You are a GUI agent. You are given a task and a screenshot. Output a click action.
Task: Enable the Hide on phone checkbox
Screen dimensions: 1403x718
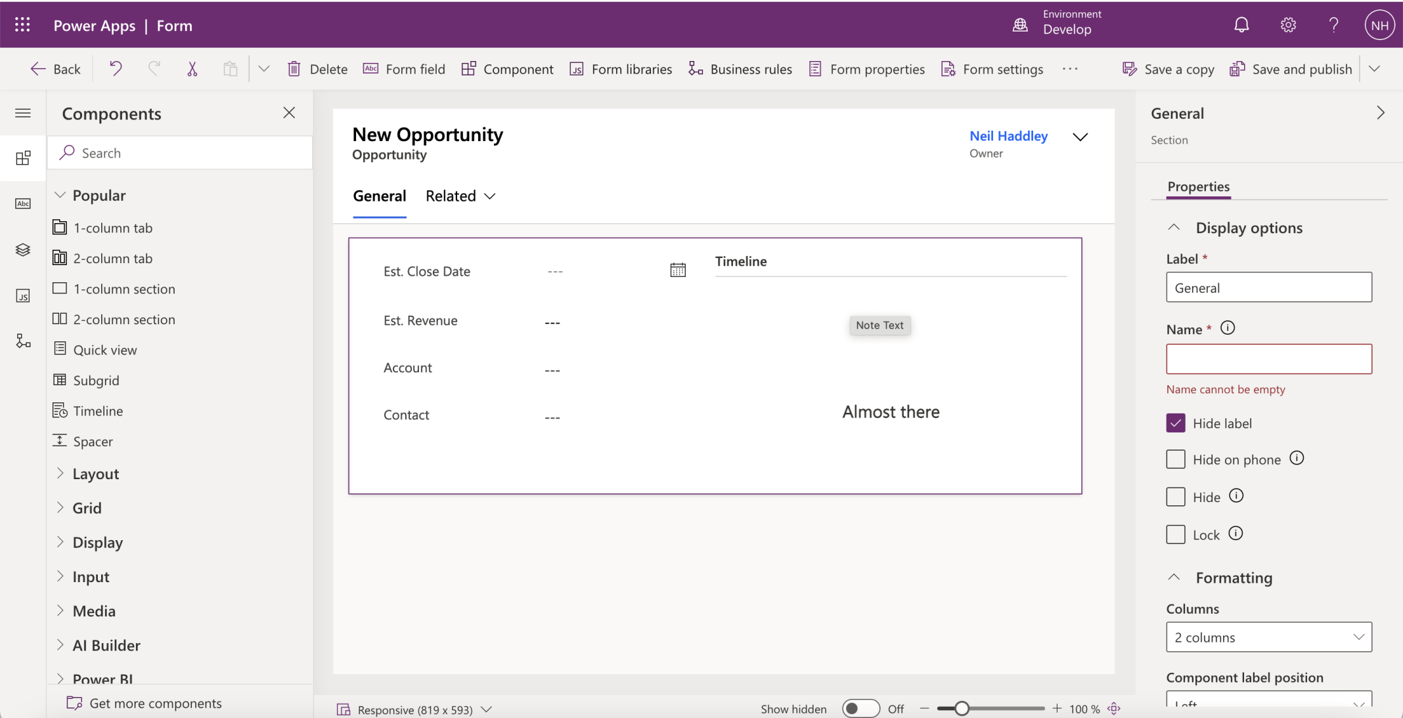point(1175,459)
